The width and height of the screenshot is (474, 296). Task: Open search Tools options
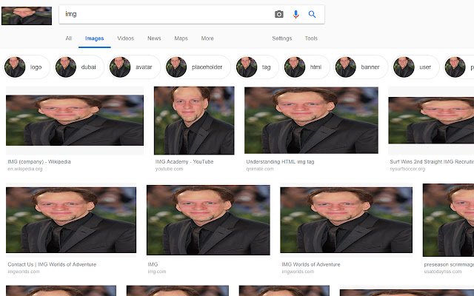click(311, 38)
